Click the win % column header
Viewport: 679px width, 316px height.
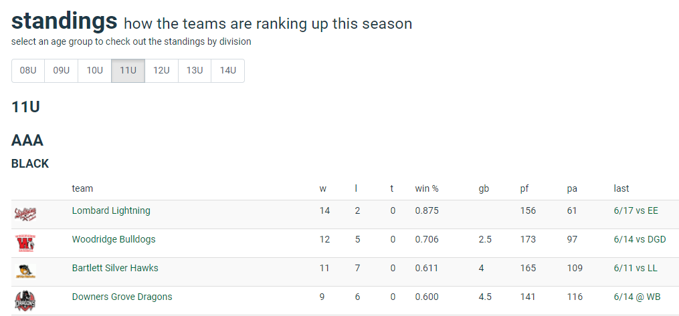click(x=427, y=188)
